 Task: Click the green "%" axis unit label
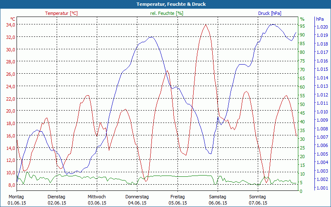tap(302, 19)
